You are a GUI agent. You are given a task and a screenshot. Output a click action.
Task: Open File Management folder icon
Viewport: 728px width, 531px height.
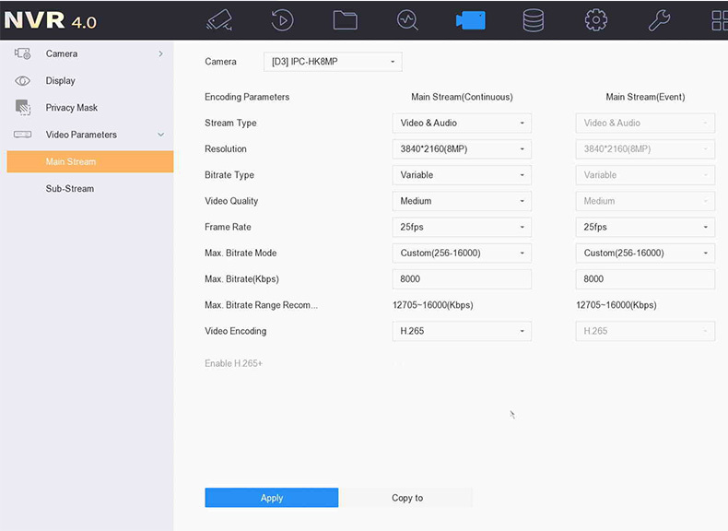[x=345, y=20]
